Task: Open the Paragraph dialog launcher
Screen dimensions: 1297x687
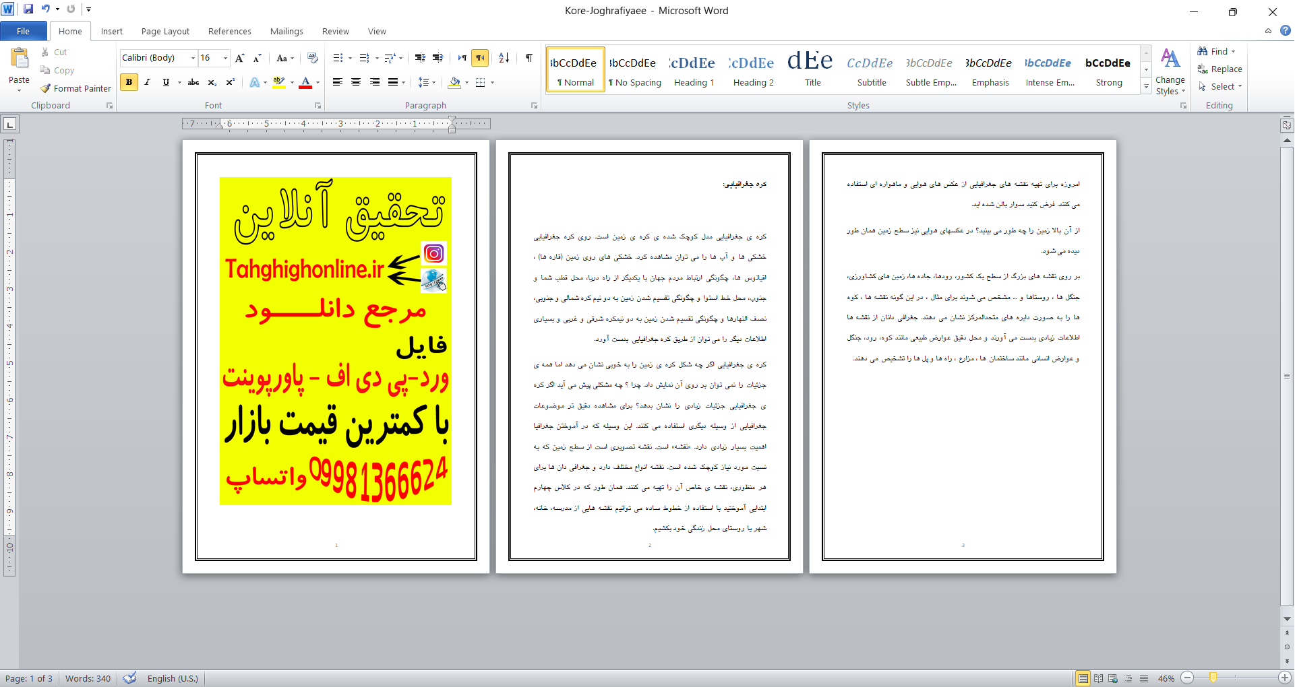Action: pyautogui.click(x=534, y=106)
